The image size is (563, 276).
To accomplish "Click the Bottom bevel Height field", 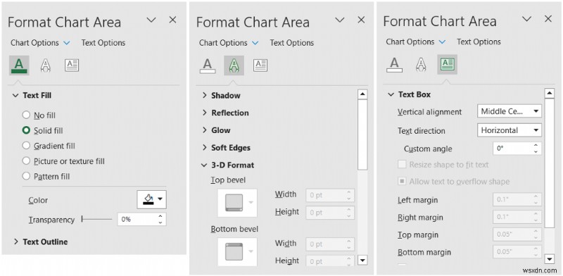I will pyautogui.click(x=330, y=261).
